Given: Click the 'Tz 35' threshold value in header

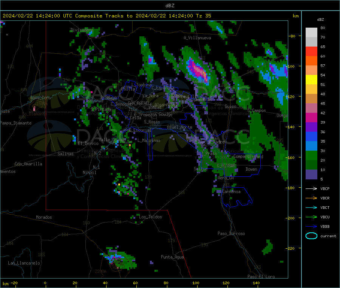Looking at the screenshot, I should click(204, 16).
